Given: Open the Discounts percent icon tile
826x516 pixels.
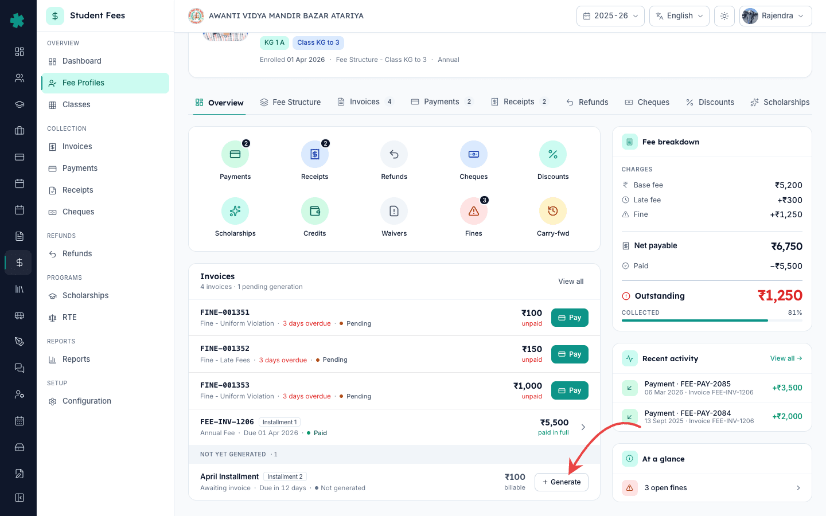Looking at the screenshot, I should [x=553, y=154].
